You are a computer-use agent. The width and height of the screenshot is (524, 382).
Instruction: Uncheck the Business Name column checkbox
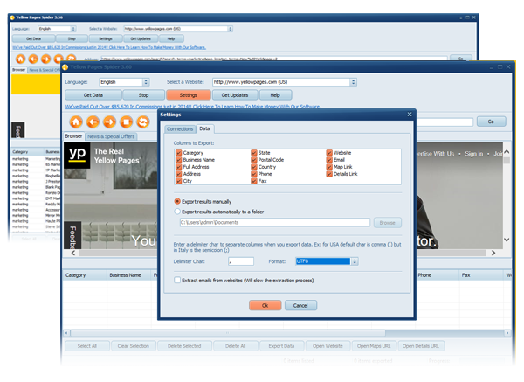pyautogui.click(x=178, y=160)
